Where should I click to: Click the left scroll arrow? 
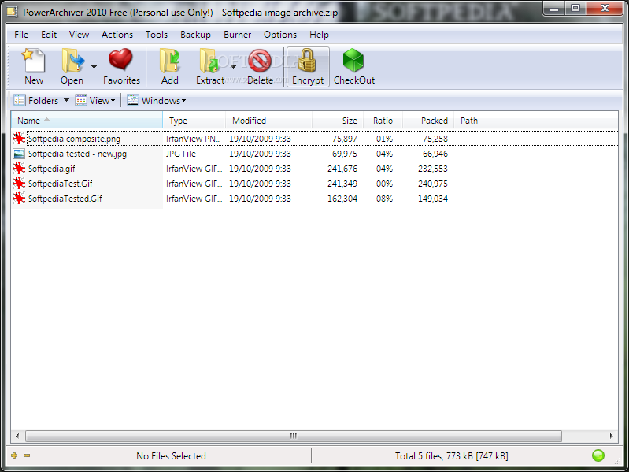click(17, 436)
